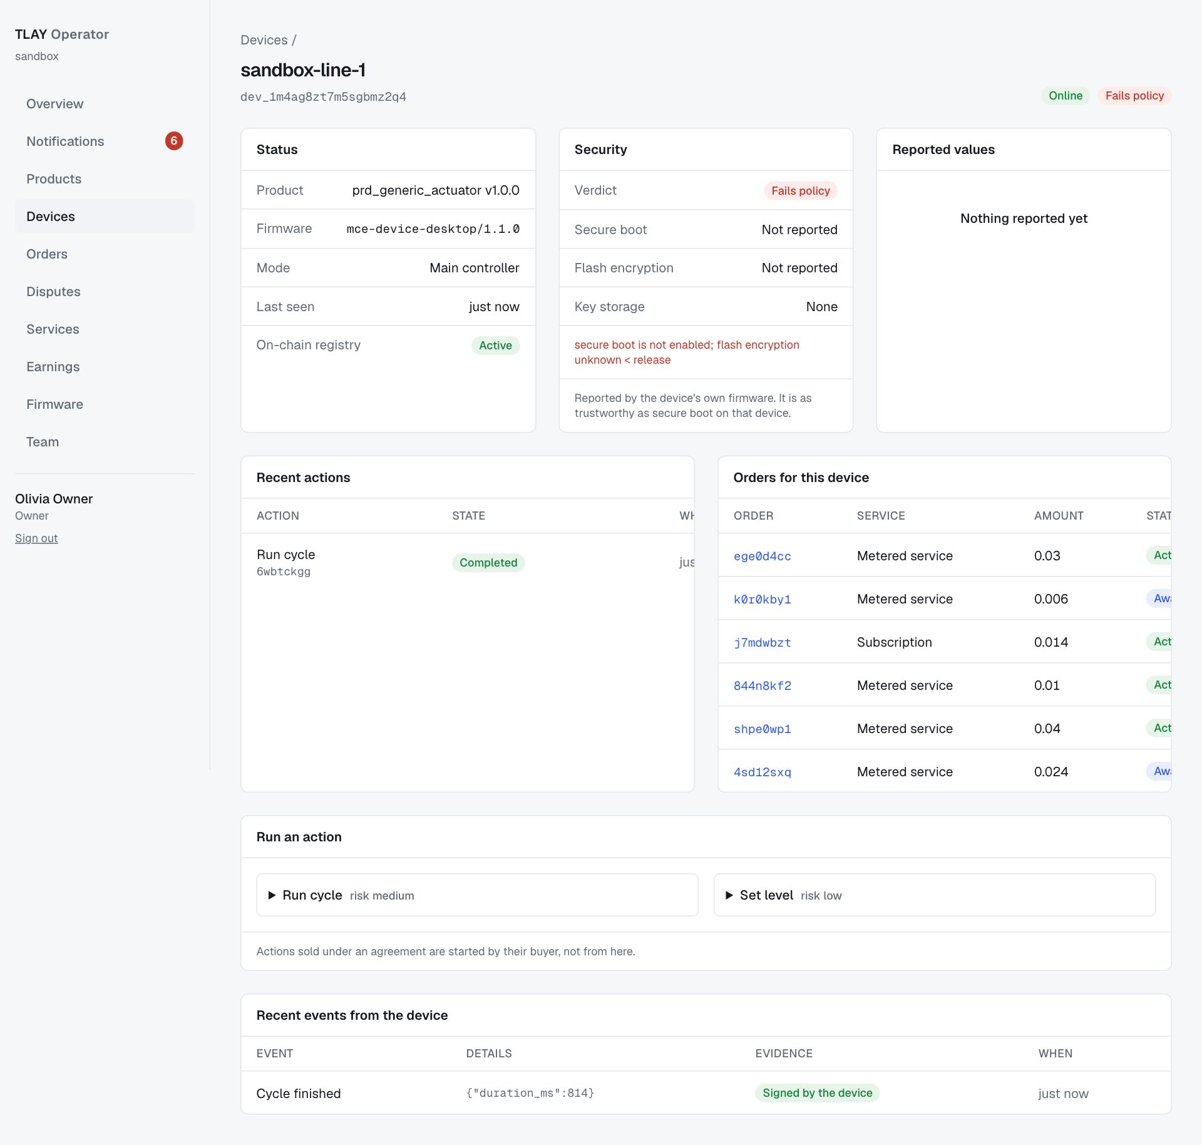Expand the Run cycle action

(x=477, y=895)
